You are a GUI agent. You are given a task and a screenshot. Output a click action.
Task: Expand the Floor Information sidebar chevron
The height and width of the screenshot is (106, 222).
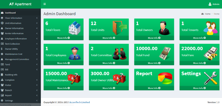pos(37,18)
